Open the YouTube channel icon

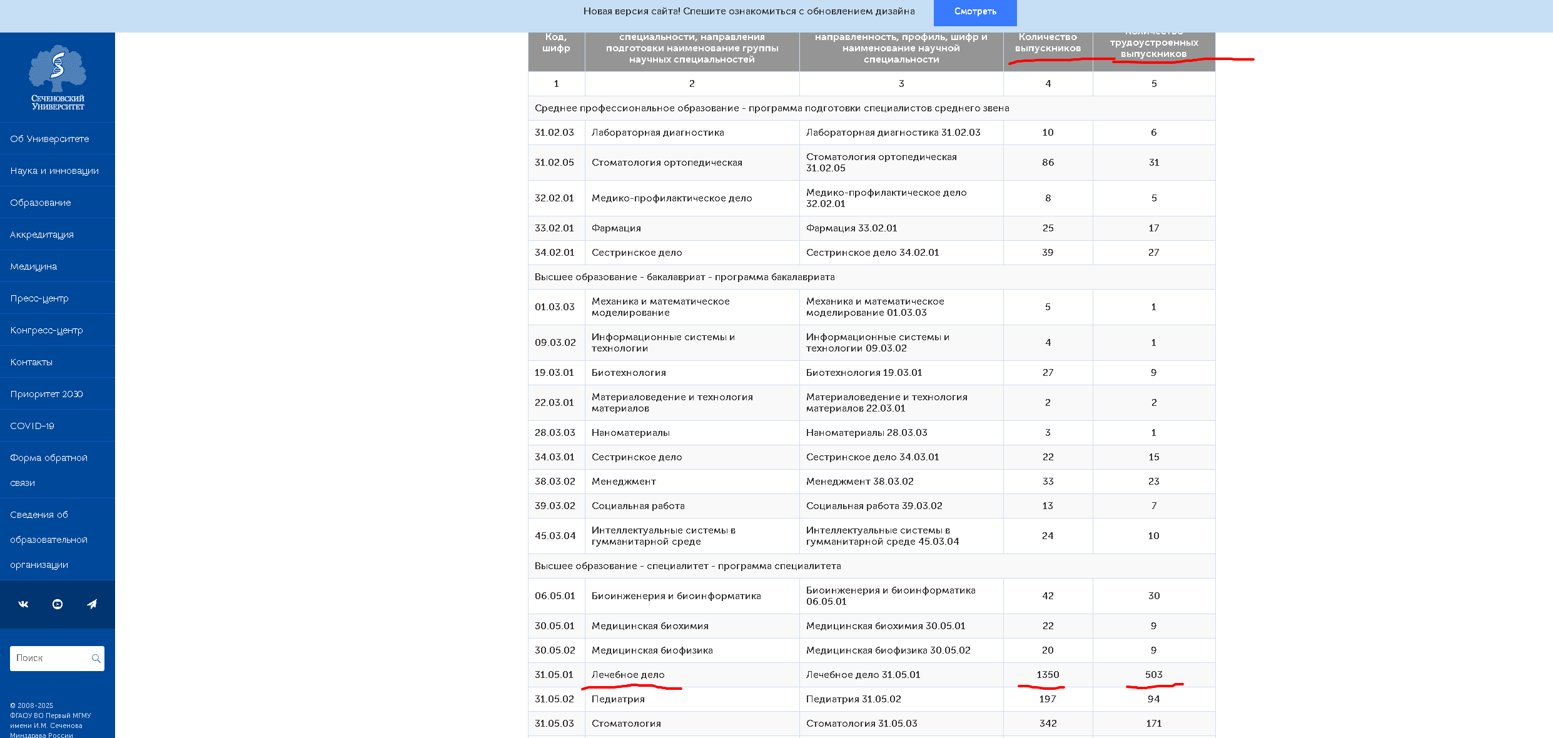[x=58, y=604]
